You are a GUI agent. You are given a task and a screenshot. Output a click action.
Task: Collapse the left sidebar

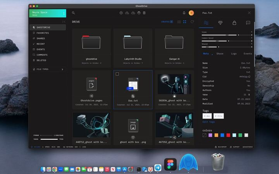click(x=64, y=22)
